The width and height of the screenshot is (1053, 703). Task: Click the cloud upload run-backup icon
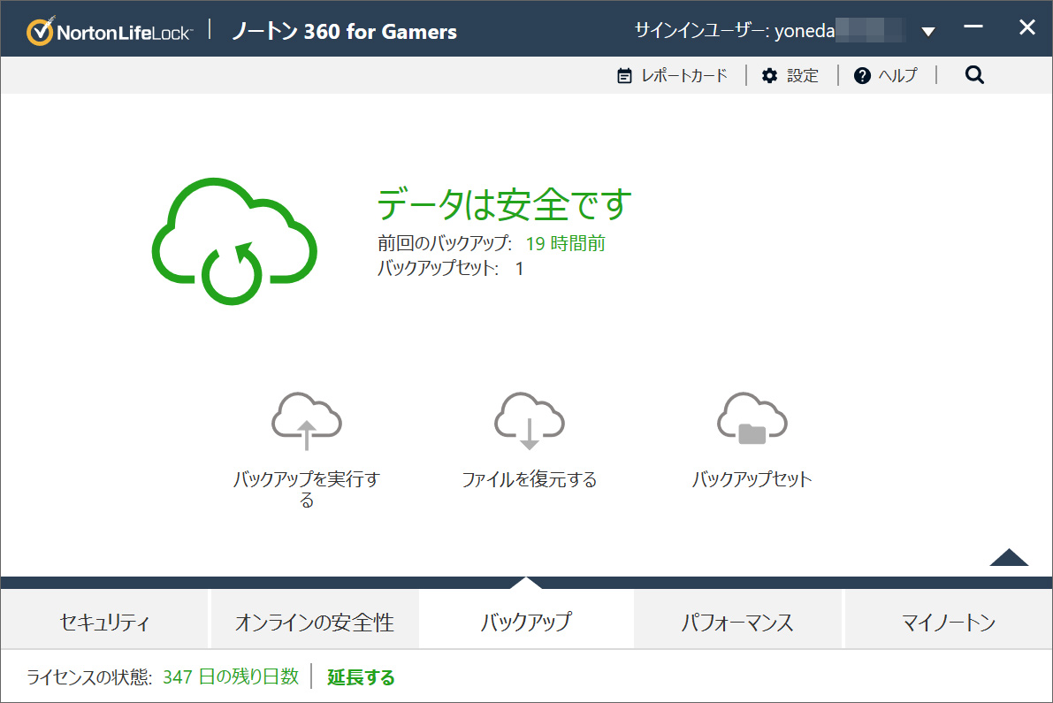(307, 421)
